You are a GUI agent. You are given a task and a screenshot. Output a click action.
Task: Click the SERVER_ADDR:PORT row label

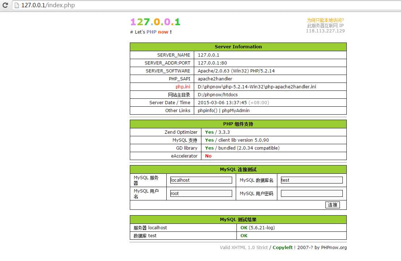point(167,63)
